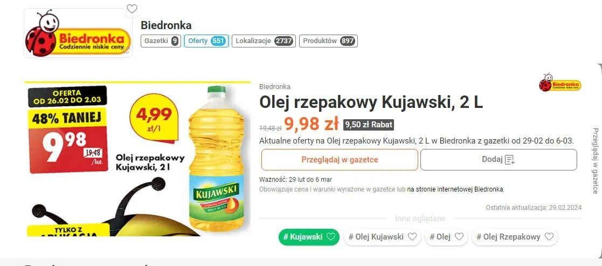Open the Kujawski oil offer image
This screenshot has height=266, width=602.
coord(137,159)
